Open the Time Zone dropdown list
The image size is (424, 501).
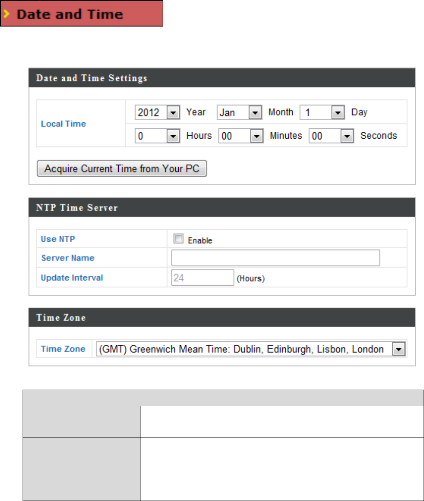251,349
